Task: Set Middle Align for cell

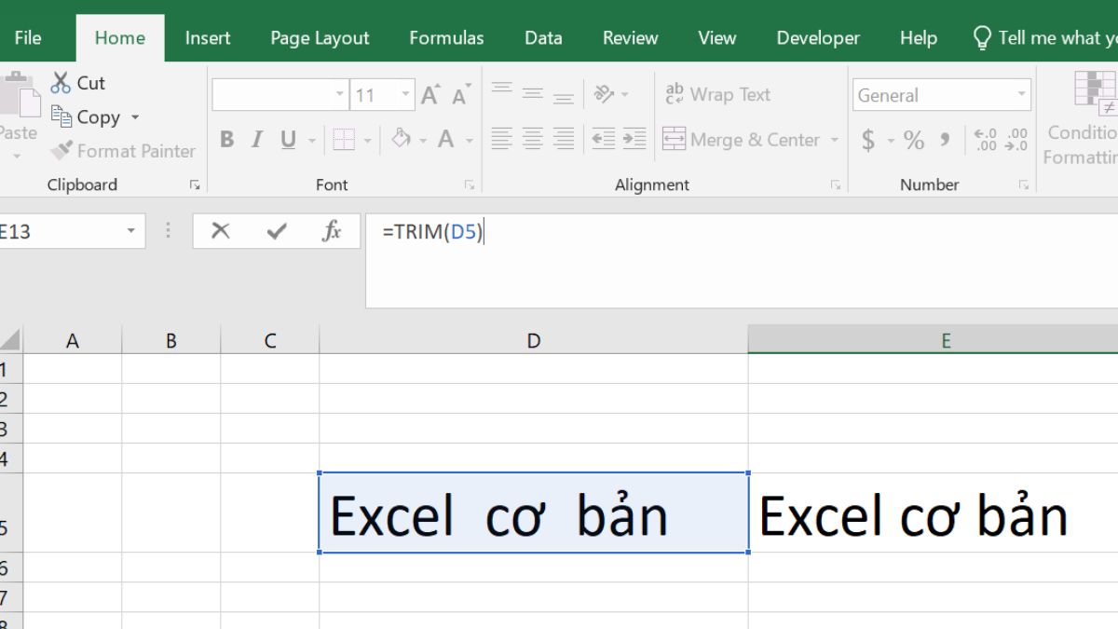Action: tap(533, 94)
